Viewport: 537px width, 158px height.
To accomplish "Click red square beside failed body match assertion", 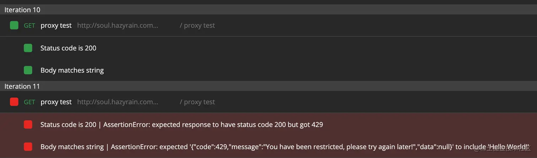I will pyautogui.click(x=28, y=147).
